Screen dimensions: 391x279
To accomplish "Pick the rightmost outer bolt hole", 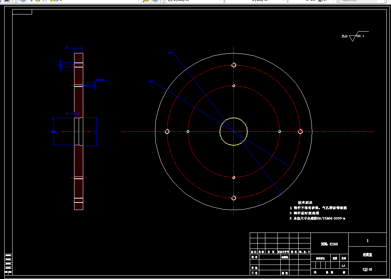I will point(300,131).
